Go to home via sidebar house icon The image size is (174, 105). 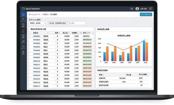click(x=23, y=15)
